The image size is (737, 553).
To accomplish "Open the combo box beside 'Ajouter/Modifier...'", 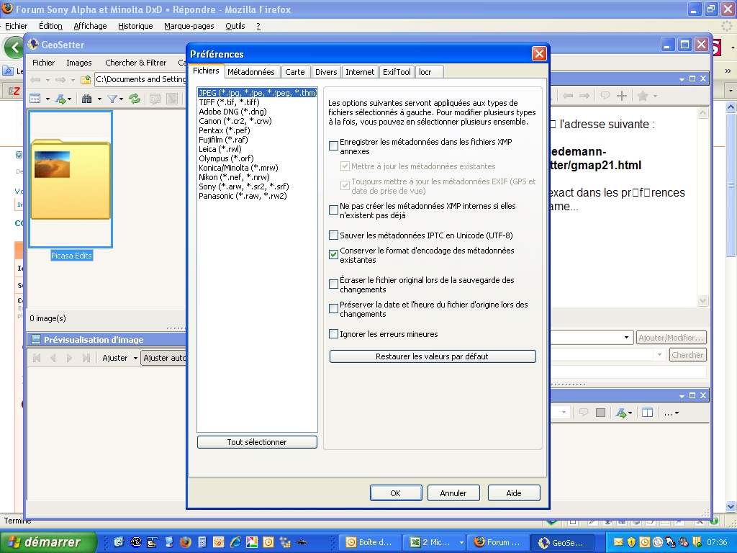I will pos(626,337).
